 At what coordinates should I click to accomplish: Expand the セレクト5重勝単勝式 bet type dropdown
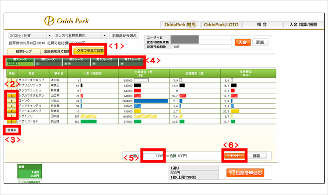pos(81,35)
